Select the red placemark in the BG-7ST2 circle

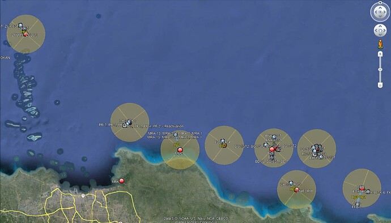[272, 149]
